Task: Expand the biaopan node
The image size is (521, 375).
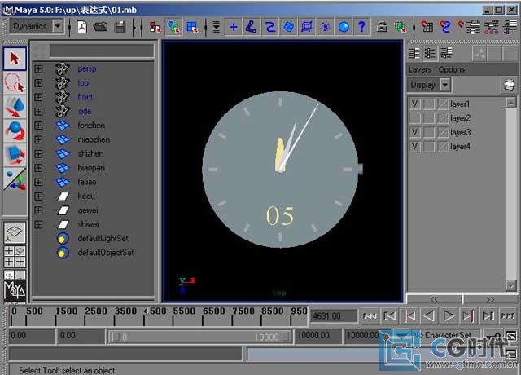Action: pos(38,168)
